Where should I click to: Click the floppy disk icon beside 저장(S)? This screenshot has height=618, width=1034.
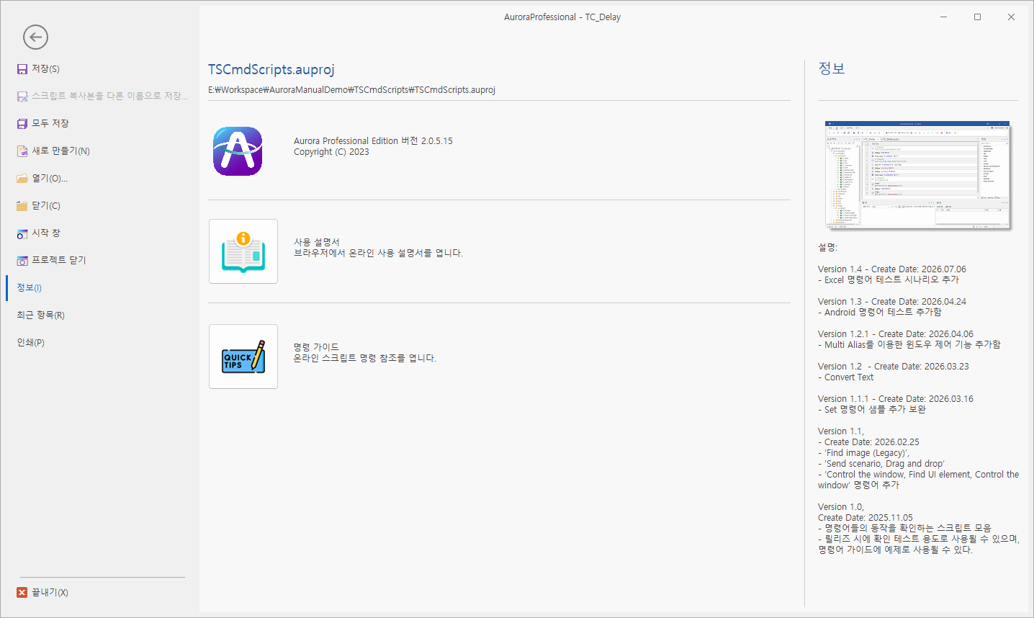point(22,69)
